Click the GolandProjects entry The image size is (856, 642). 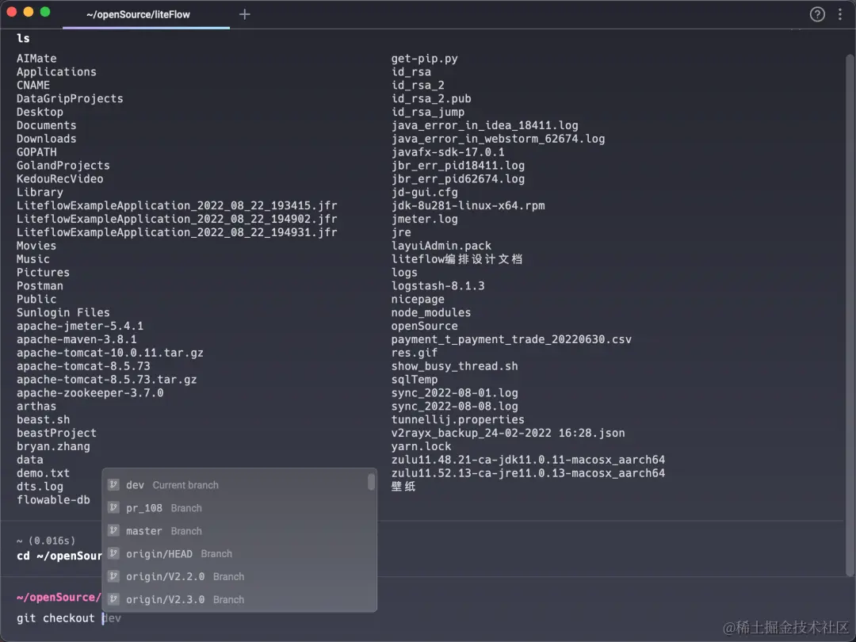click(x=63, y=166)
